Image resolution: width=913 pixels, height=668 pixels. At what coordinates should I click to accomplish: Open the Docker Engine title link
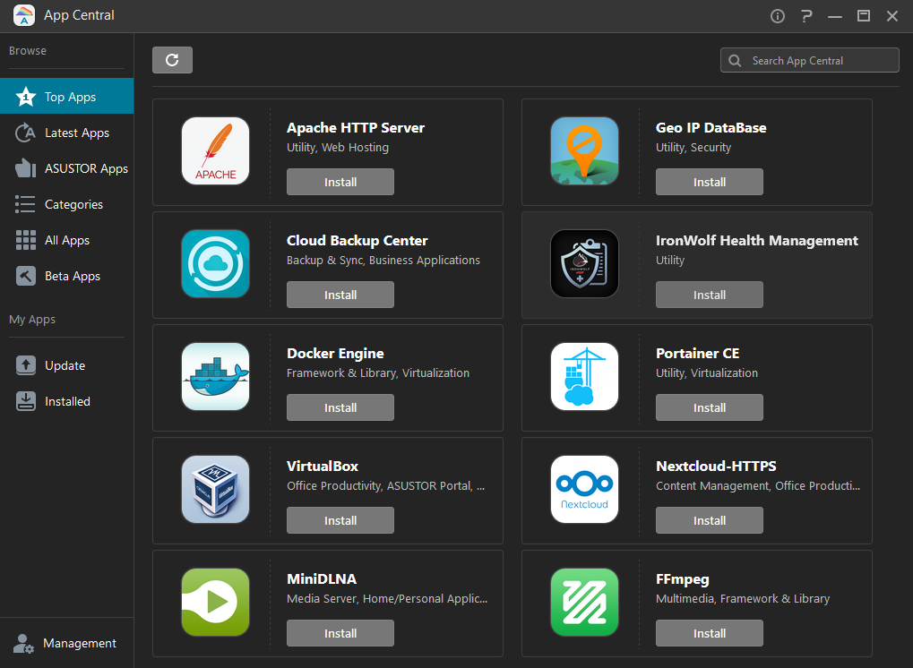[x=335, y=354]
